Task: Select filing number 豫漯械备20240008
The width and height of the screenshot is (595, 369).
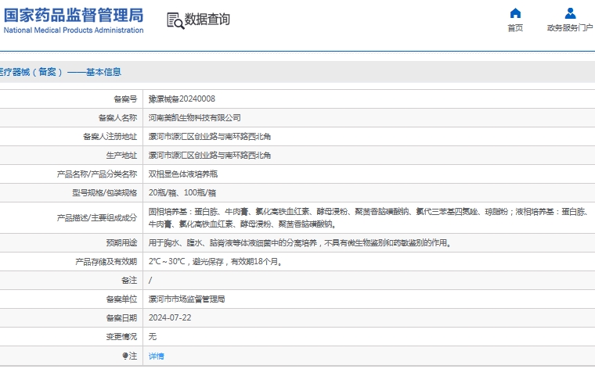Action: (x=182, y=99)
